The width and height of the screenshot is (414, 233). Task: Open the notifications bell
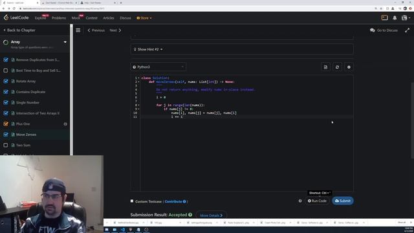(x=395, y=18)
